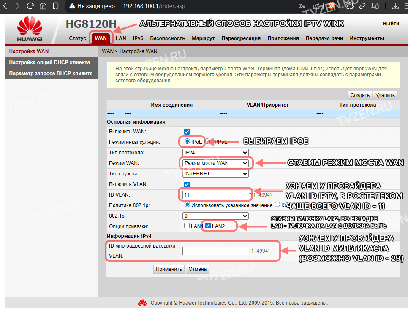Click the small Huawei logo in footer

tap(142, 303)
